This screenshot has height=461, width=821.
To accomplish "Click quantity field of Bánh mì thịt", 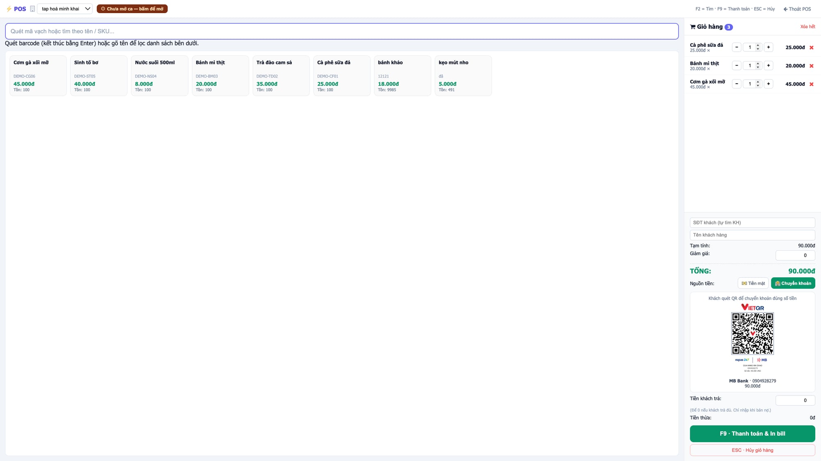I will [x=752, y=66].
